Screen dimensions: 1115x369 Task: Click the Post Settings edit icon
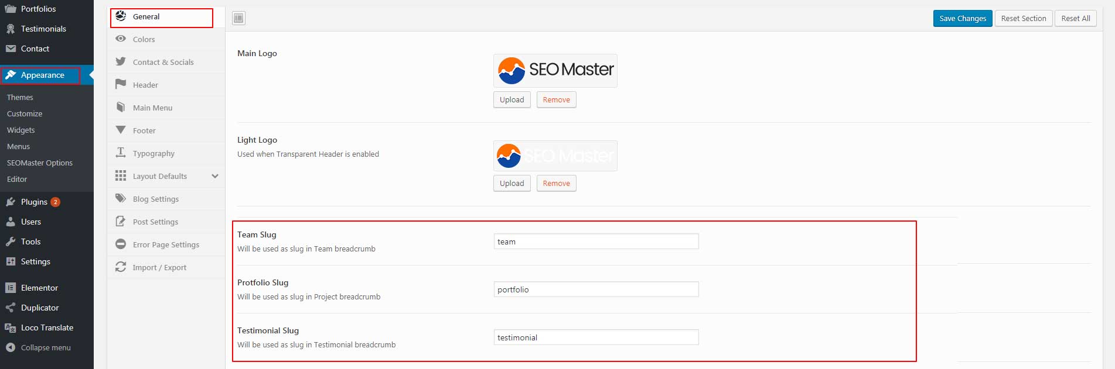121,221
